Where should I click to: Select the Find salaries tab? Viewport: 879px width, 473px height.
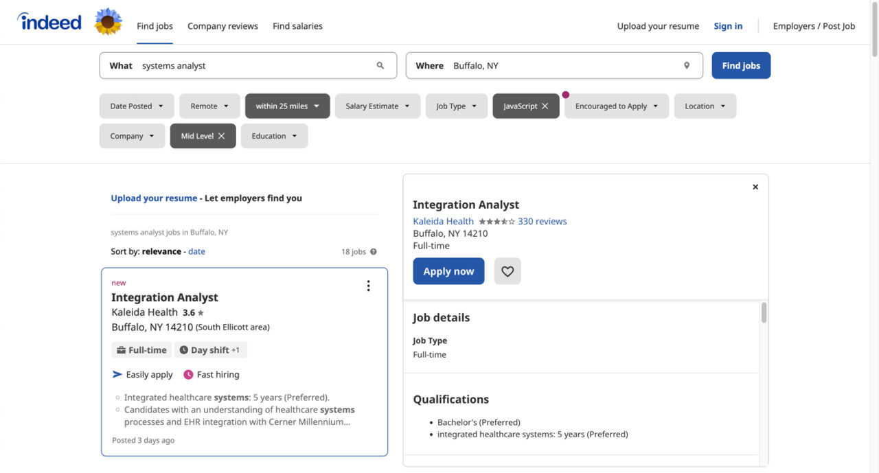[x=297, y=25]
